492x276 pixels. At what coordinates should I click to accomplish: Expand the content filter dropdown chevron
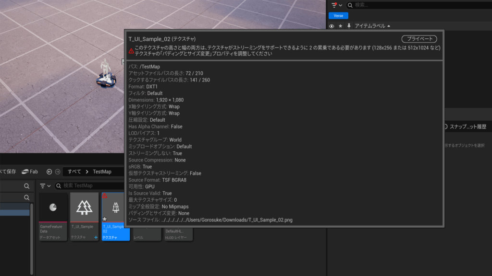pyautogui.click(x=49, y=186)
